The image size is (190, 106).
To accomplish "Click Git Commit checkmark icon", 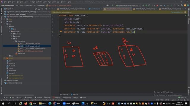I will coord(168,5).
